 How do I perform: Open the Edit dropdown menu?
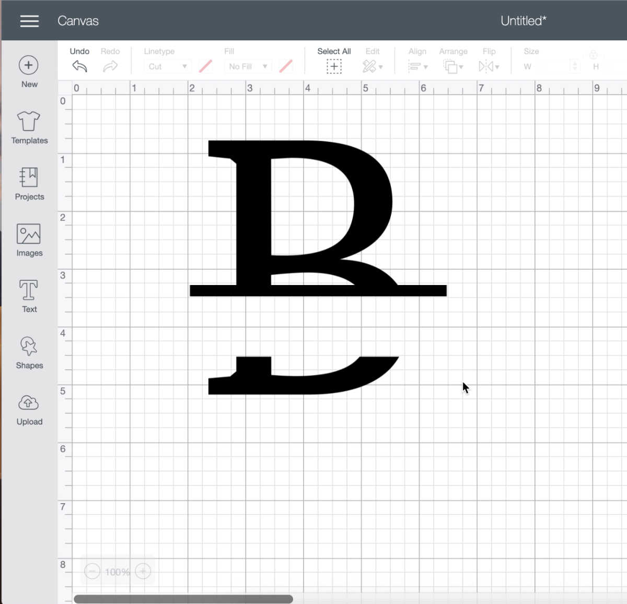click(373, 66)
